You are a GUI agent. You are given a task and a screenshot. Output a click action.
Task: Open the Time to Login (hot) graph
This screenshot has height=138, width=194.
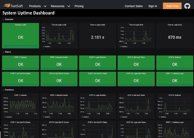point(136,36)
